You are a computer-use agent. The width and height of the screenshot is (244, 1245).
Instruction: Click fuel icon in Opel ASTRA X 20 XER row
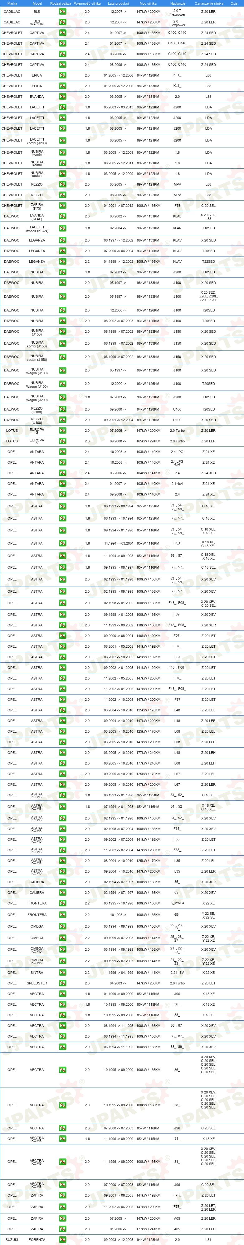click(x=63, y=625)
